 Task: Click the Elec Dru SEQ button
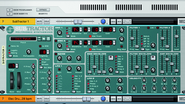113,99
